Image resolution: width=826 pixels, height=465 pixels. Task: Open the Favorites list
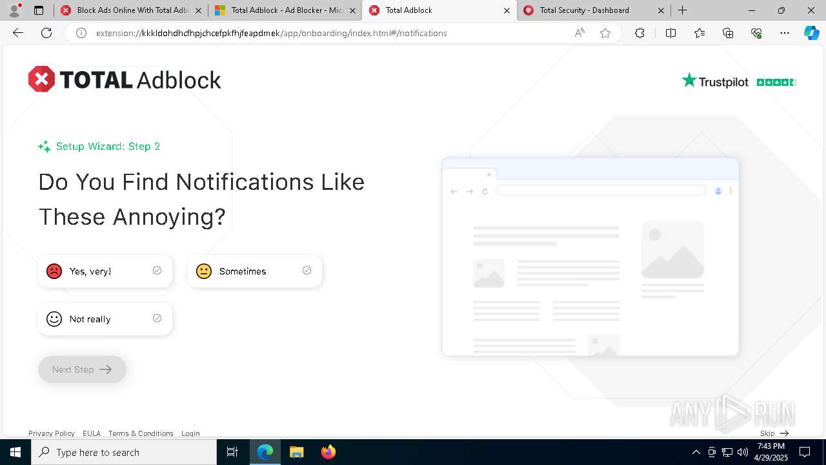pyautogui.click(x=700, y=33)
